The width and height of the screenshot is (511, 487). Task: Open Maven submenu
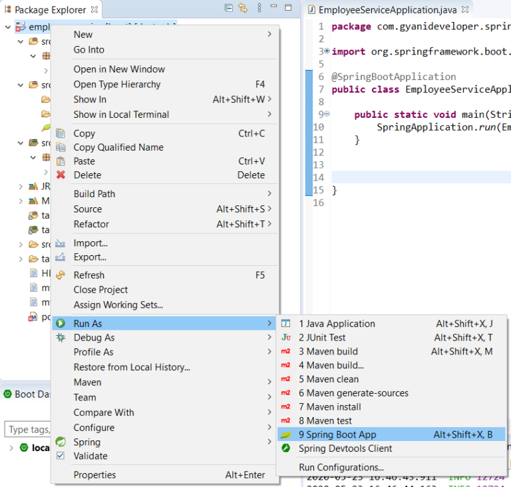166,382
